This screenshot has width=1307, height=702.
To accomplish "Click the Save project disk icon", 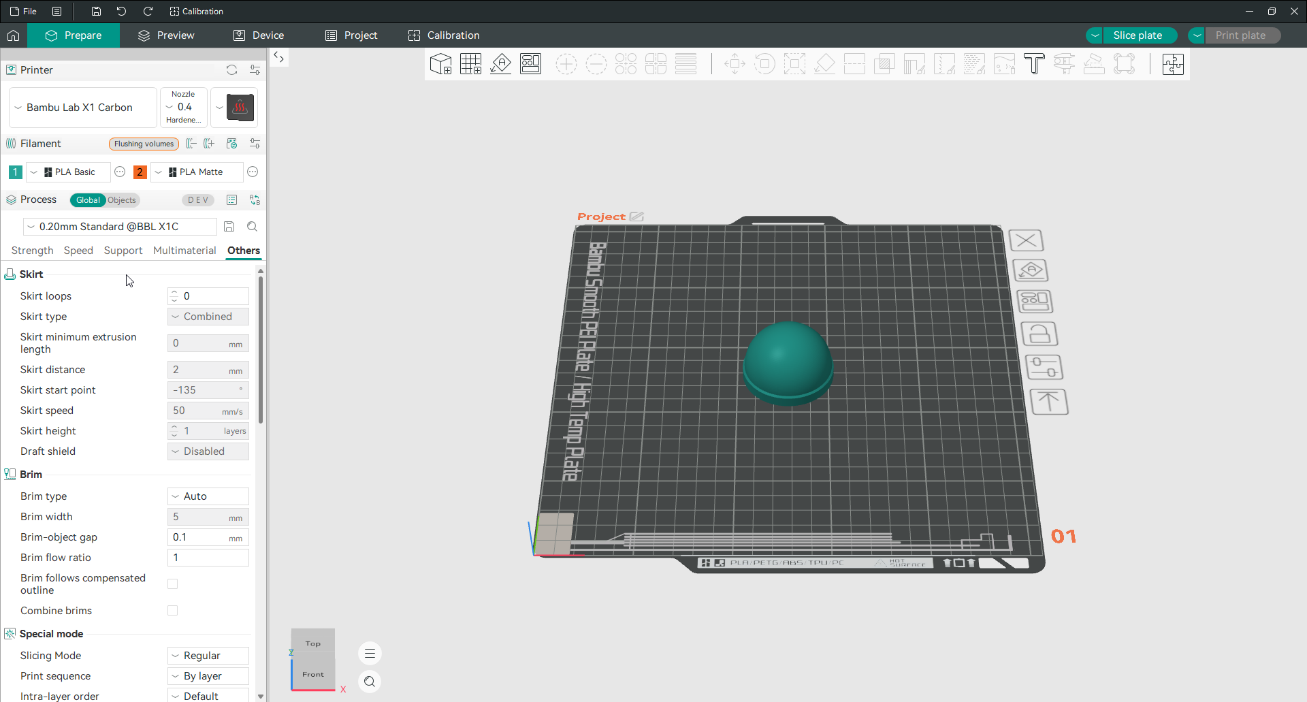I will click(96, 11).
